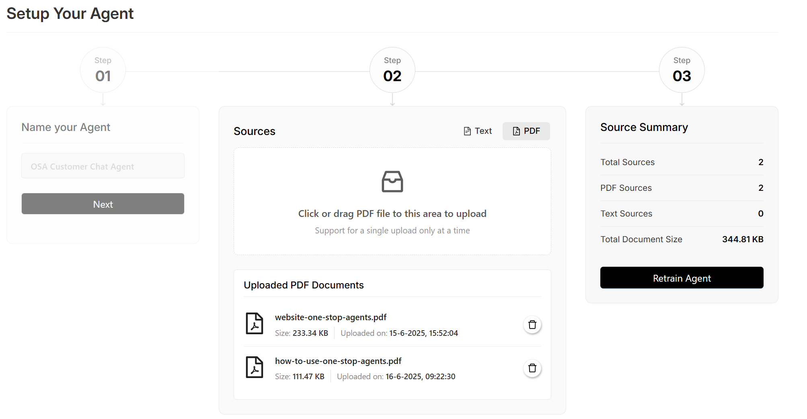Click upload date 15-6-2025, 15:52:04
Screen dimensions: 807x419
[x=424, y=333]
